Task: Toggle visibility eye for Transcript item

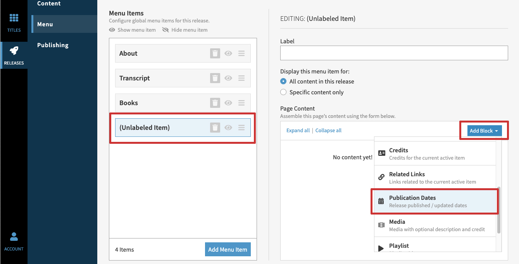Action: pos(228,78)
